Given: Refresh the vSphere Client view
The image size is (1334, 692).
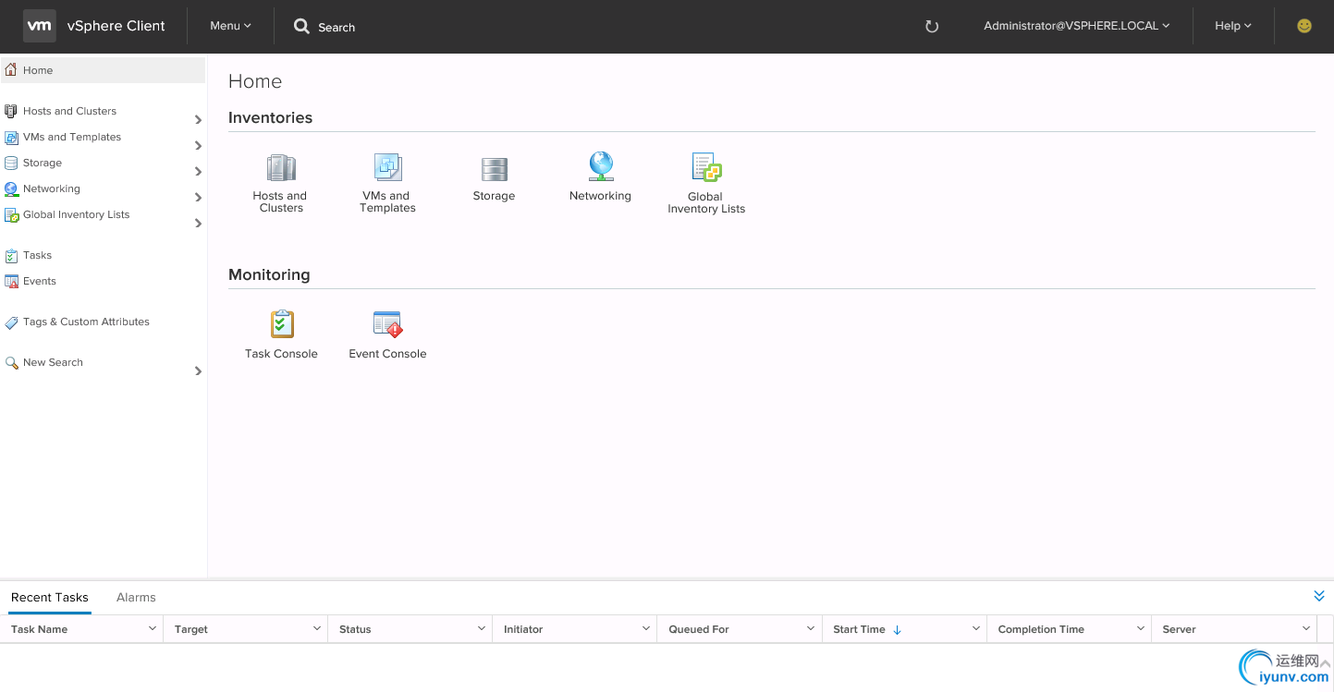Looking at the screenshot, I should (x=932, y=27).
